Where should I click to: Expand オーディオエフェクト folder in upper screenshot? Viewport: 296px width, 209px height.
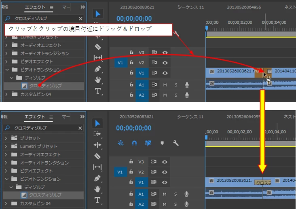click(x=6, y=45)
